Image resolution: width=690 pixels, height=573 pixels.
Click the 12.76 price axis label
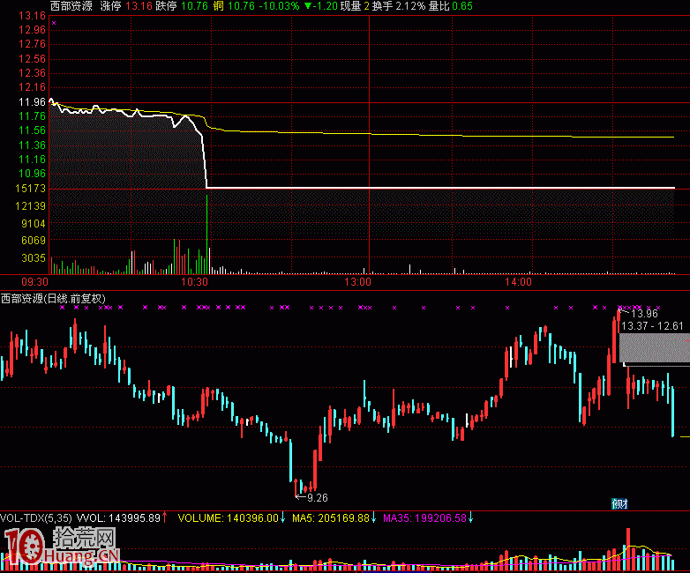32,44
